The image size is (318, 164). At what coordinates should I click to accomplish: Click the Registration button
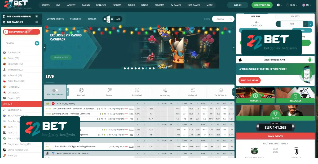(x=262, y=5)
